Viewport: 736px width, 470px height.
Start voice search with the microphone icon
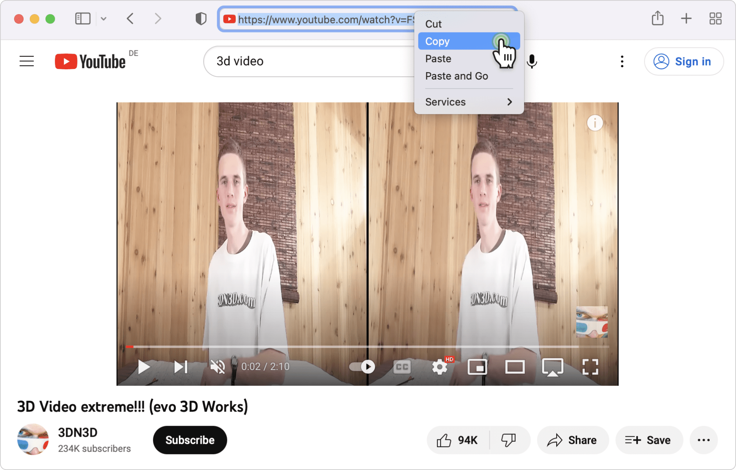click(532, 61)
